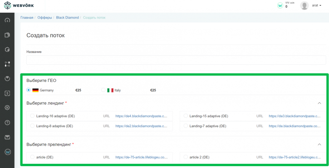Select Landing-8 adaptive (DE) radio
The width and height of the screenshot is (329, 168).
(x=32, y=126)
